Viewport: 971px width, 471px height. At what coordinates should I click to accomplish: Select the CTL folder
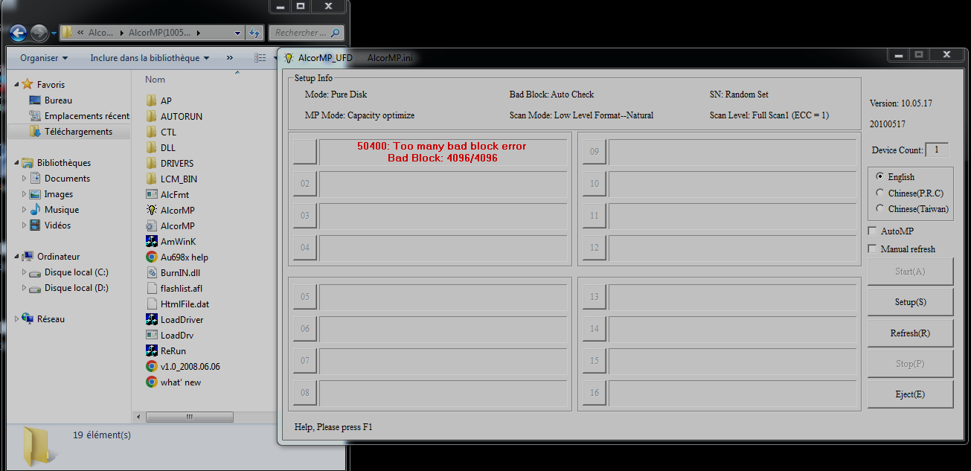pos(161,132)
